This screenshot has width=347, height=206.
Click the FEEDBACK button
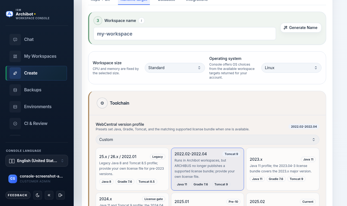pyautogui.click(x=18, y=195)
